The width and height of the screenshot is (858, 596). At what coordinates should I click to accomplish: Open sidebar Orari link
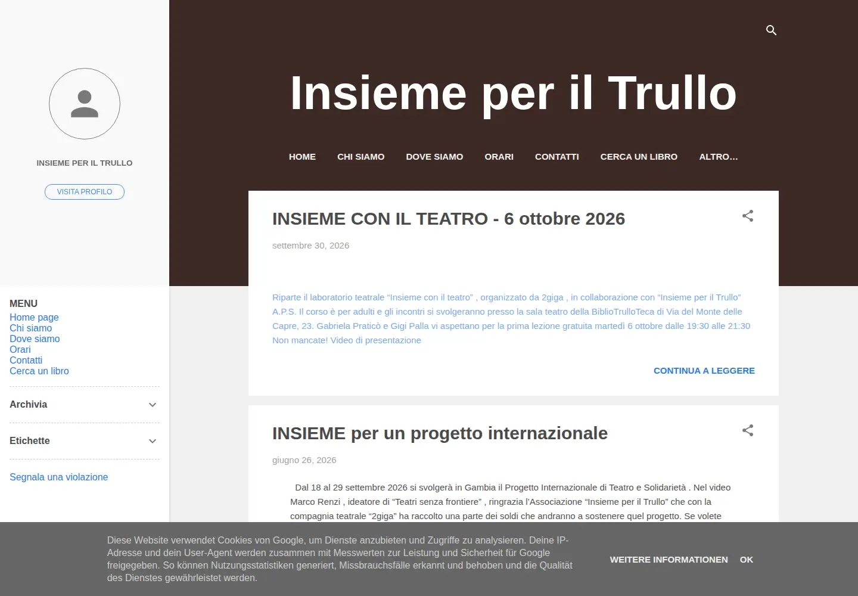[x=20, y=350]
